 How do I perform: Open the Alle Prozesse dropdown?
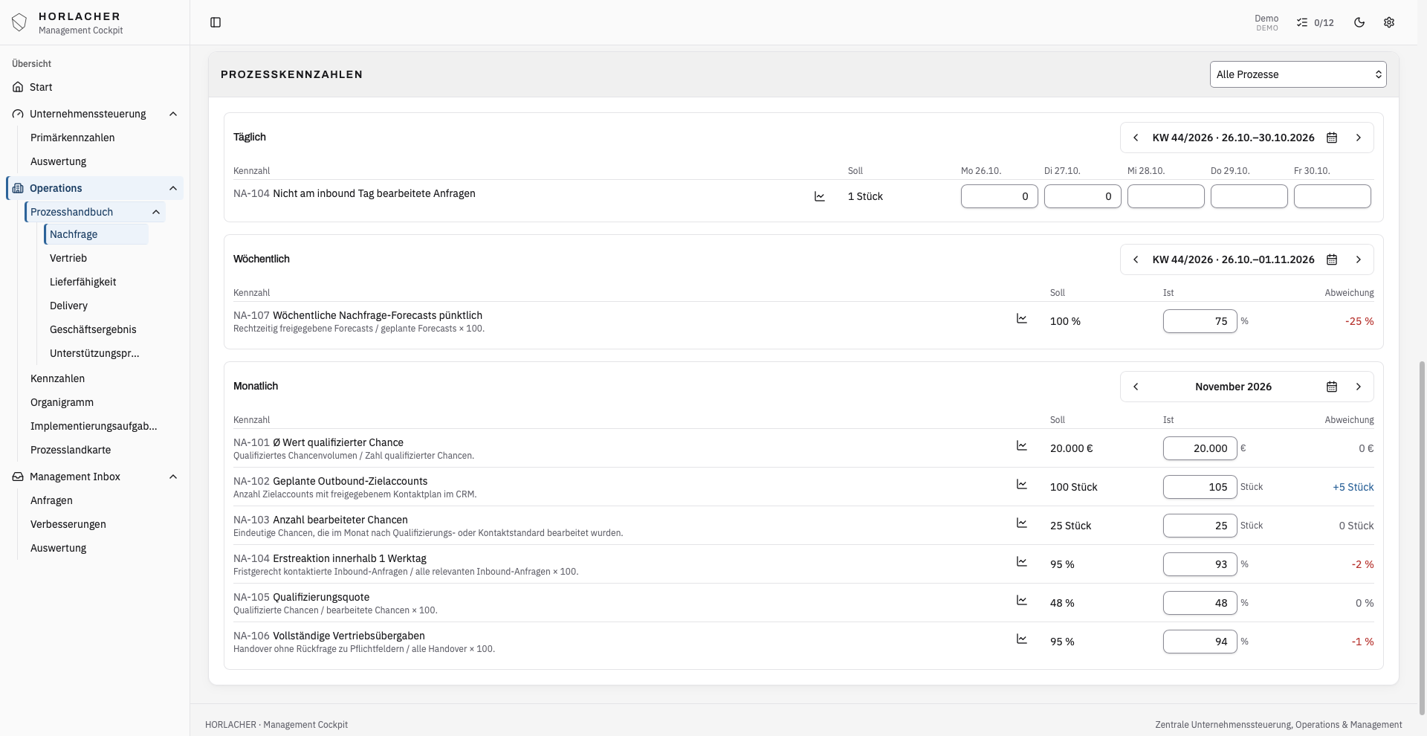pos(1298,74)
